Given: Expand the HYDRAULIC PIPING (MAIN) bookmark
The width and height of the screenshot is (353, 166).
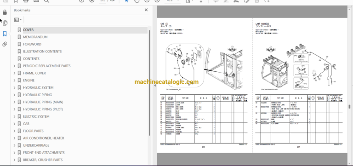Looking at the screenshot, I should (14, 102).
